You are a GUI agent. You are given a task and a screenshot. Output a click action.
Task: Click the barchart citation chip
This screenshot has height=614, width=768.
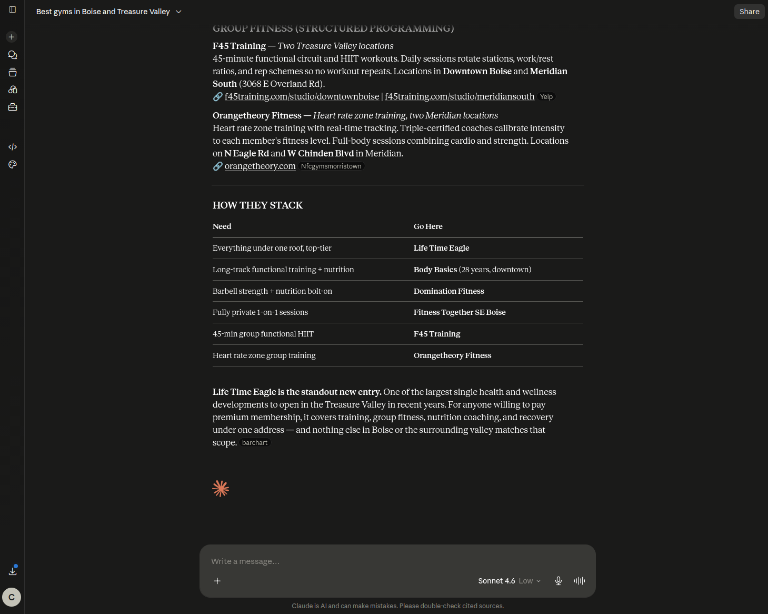tap(255, 443)
